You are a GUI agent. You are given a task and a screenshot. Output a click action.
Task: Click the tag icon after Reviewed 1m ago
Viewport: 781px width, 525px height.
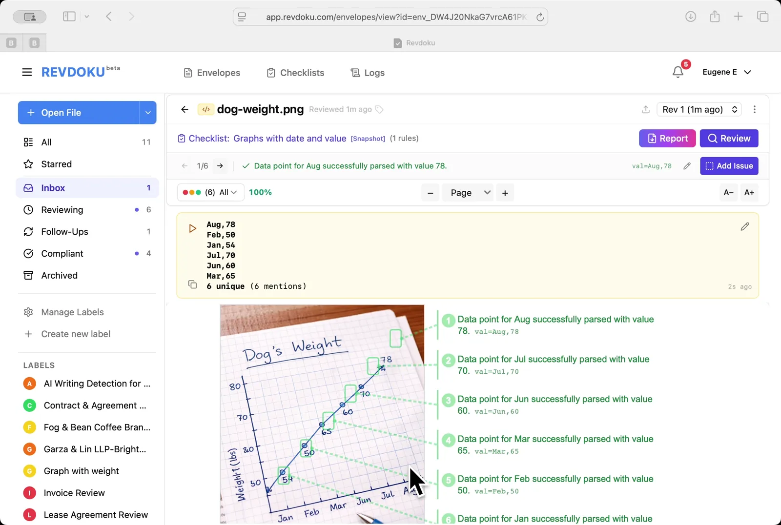click(379, 109)
